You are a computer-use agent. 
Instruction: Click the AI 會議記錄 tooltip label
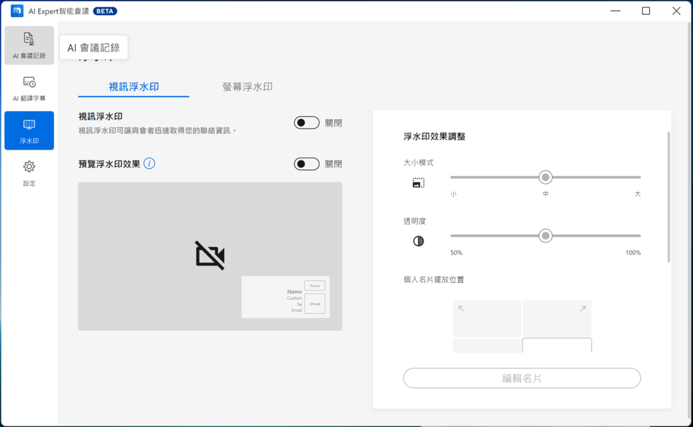tap(93, 47)
